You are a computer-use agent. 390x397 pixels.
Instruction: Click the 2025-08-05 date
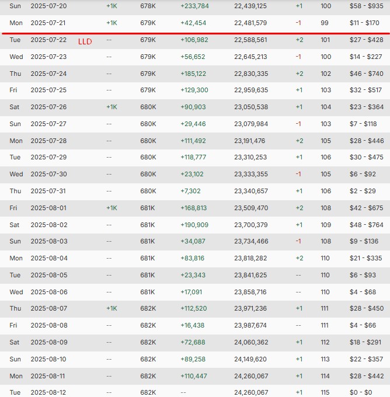[49, 275]
